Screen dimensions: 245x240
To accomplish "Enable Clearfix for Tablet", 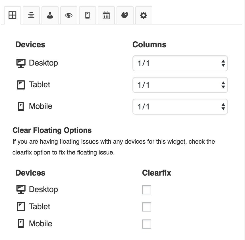I will pyautogui.click(x=147, y=207).
